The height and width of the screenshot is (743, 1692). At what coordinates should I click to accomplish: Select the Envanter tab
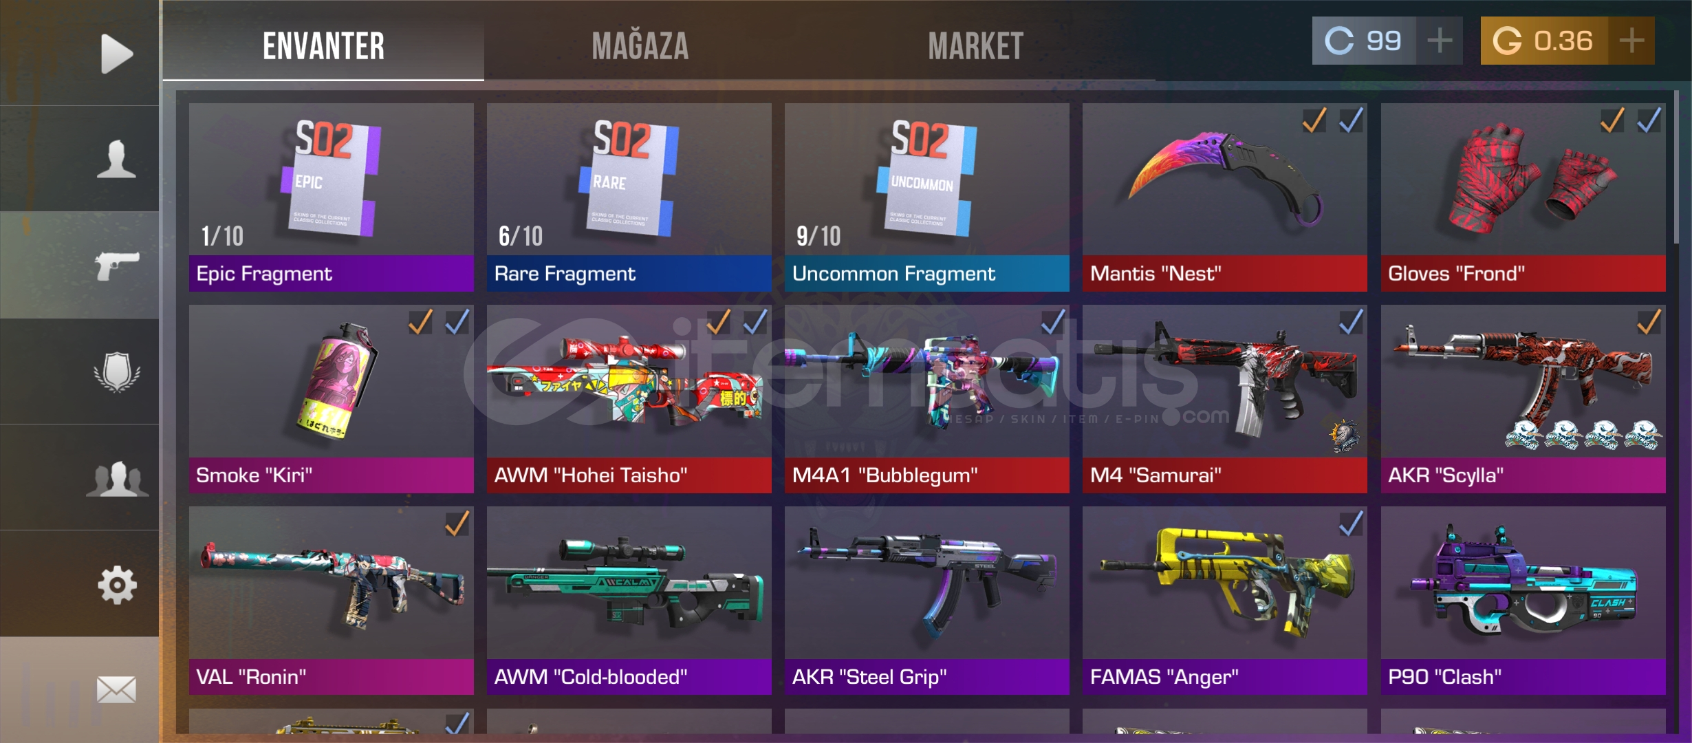(323, 46)
